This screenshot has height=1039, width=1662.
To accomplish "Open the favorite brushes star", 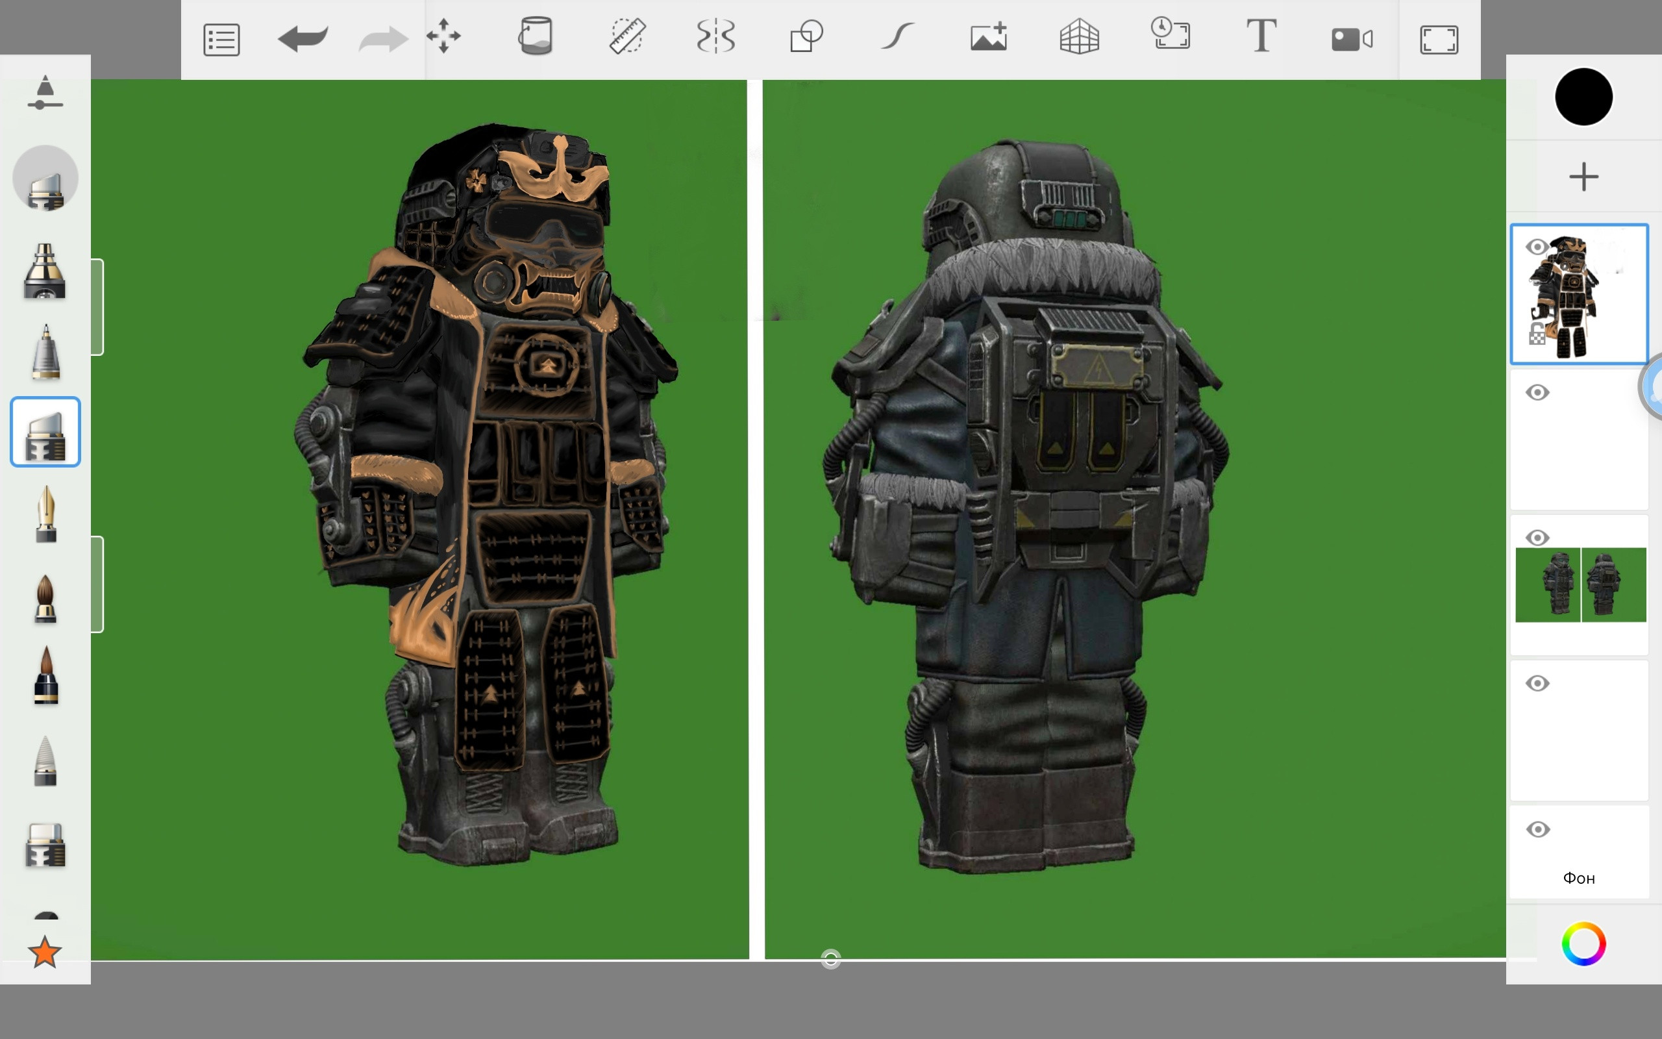I will coord(45,953).
